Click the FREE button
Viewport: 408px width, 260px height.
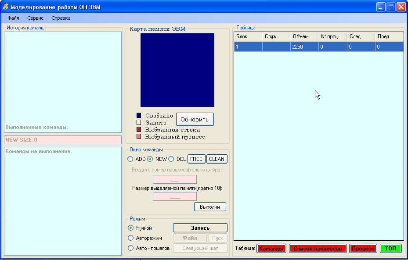tap(196, 159)
